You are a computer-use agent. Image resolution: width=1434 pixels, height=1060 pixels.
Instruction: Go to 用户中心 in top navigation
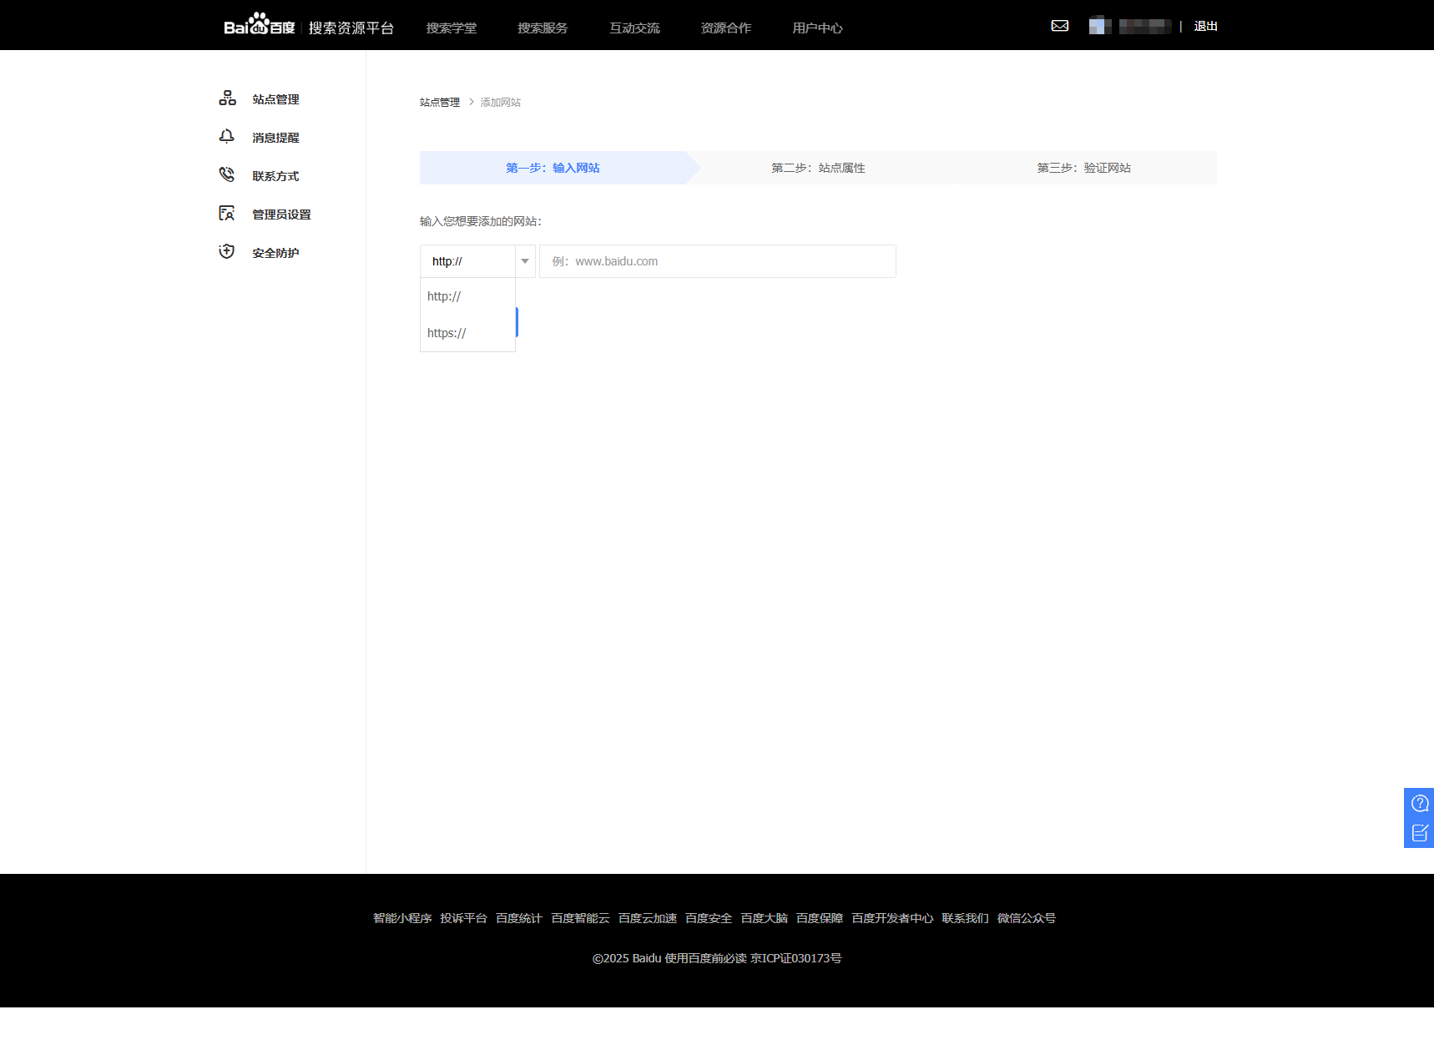(817, 28)
